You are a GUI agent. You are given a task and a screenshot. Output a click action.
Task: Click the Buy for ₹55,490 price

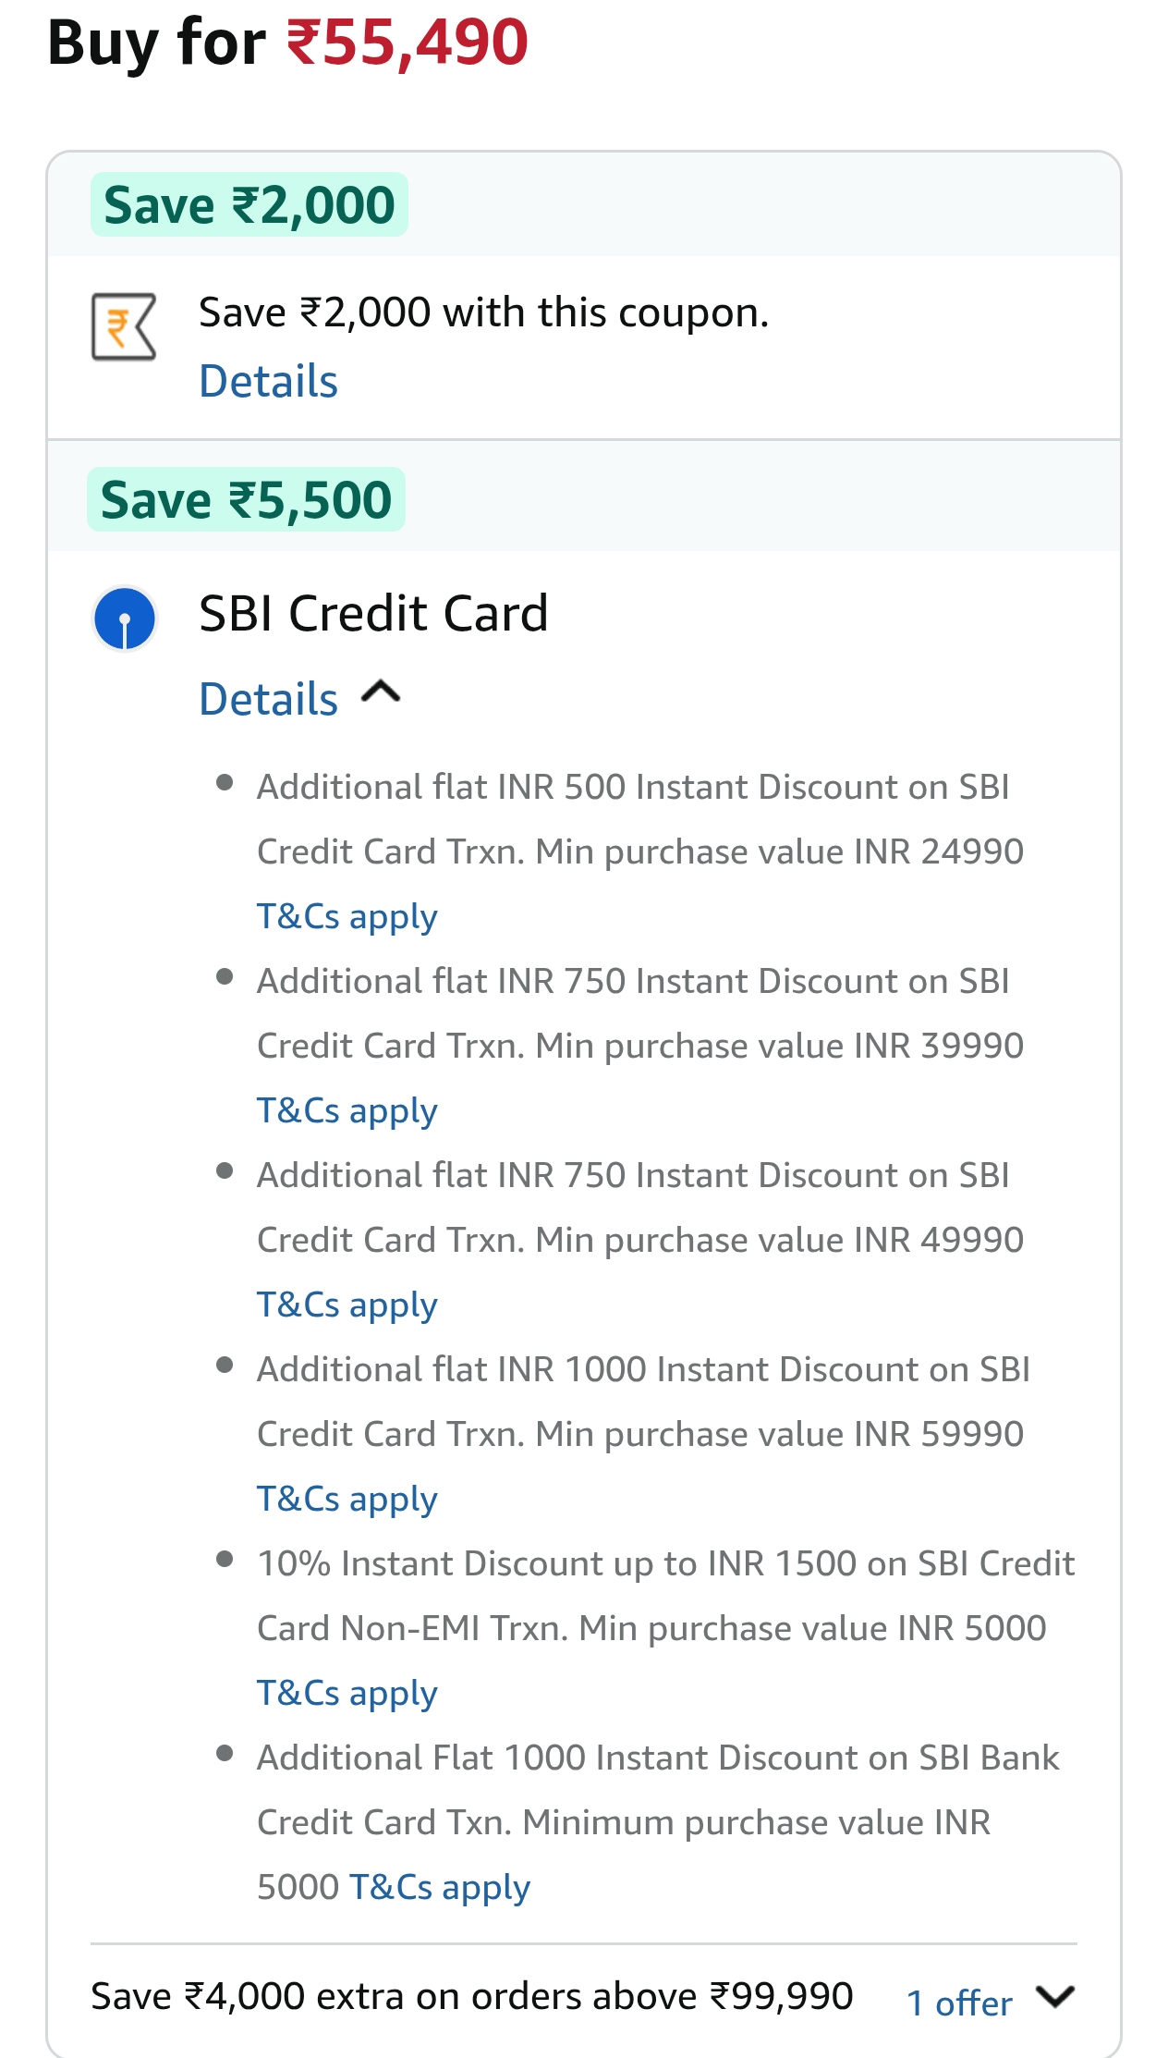pyautogui.click(x=287, y=43)
